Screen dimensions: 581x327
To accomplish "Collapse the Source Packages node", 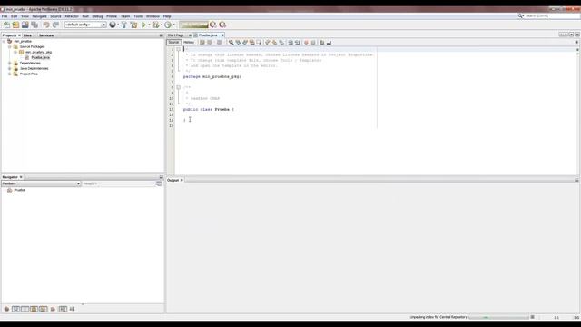I will 10,47.
